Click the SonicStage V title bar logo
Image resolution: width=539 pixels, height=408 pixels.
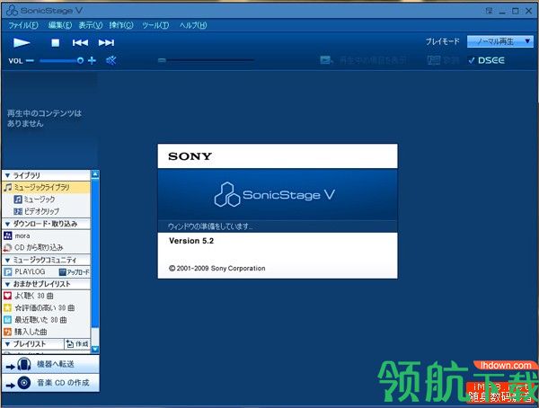click(x=13, y=10)
